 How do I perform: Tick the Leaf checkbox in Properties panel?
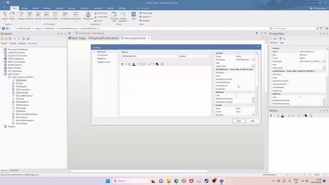tap(300, 97)
